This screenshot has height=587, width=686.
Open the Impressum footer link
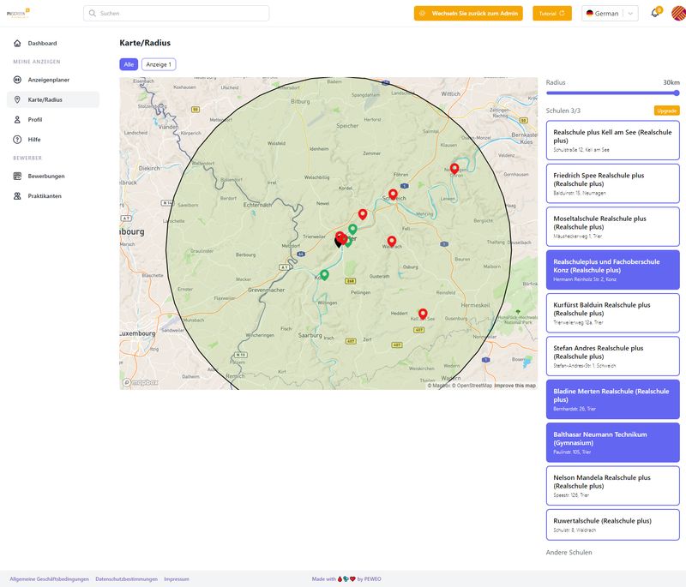click(x=177, y=579)
